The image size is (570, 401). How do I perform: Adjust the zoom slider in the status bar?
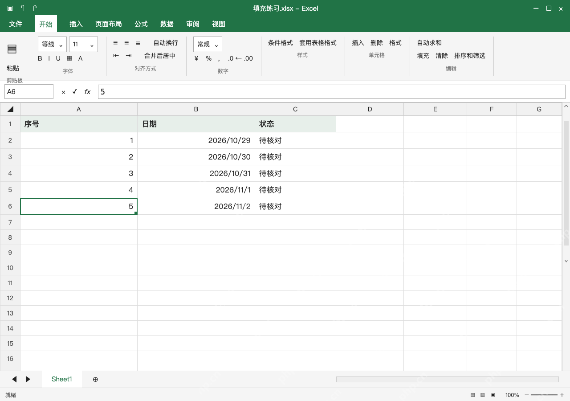(544, 395)
